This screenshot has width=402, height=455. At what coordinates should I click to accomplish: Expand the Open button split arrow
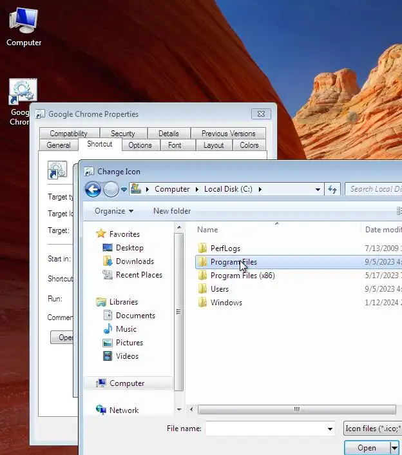click(394, 448)
